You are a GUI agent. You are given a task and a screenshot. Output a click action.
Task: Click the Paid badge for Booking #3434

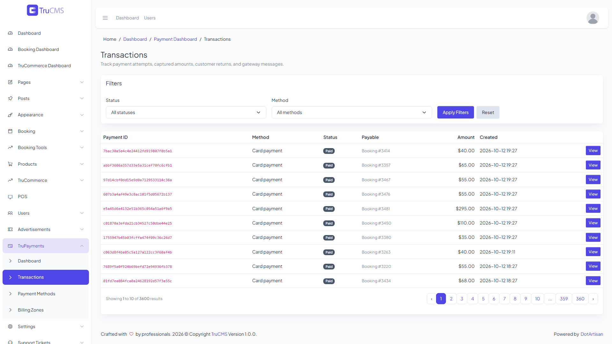pyautogui.click(x=329, y=281)
